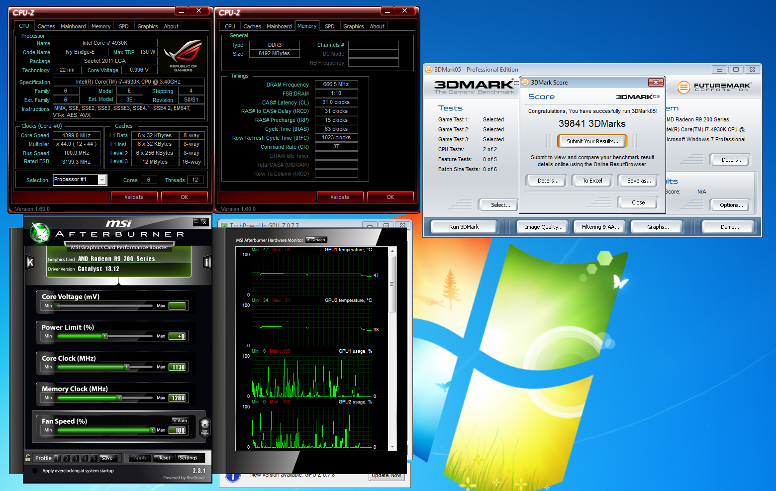The width and height of the screenshot is (776, 491).
Task: Select Afterburner profile slot 5
Action: coord(94,458)
